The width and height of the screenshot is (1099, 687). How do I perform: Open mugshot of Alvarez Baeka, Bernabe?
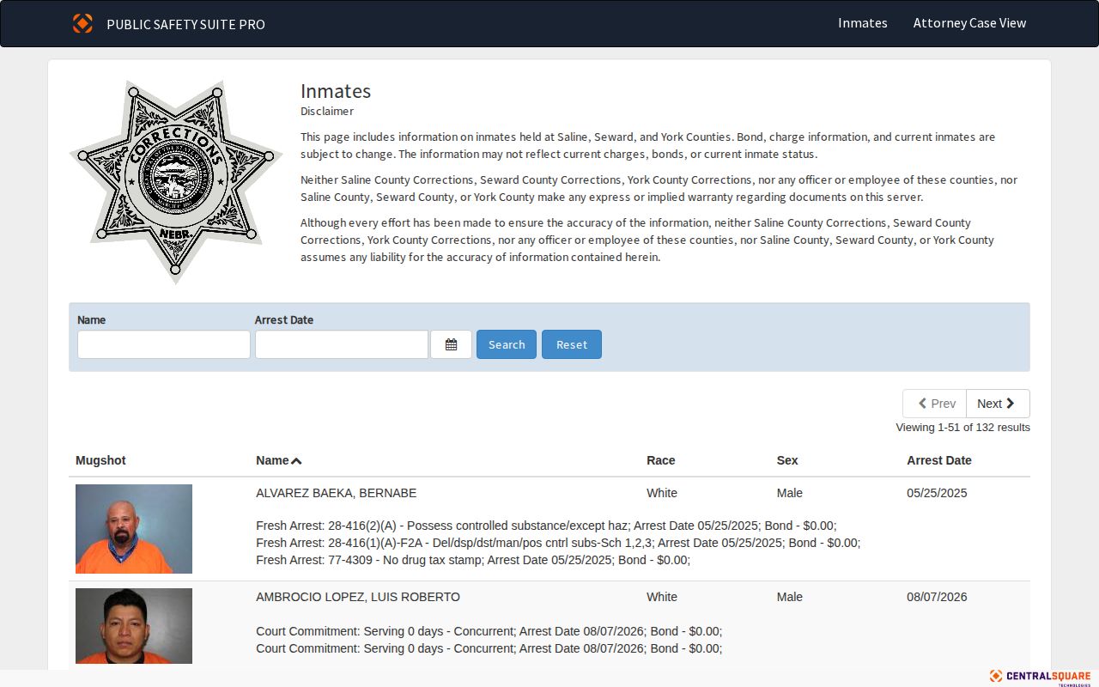134,529
